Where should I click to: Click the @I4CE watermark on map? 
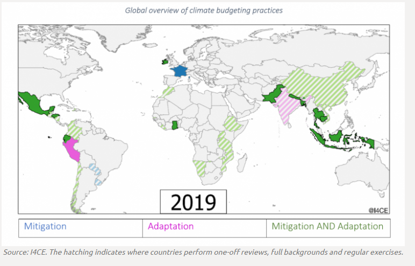[x=378, y=209]
